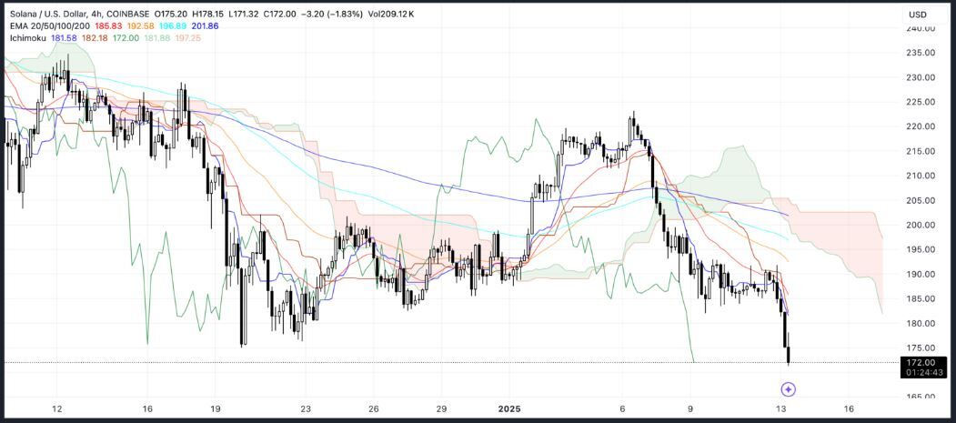Click the purple event marker icon near 13
The height and width of the screenshot is (423, 956).
789,388
